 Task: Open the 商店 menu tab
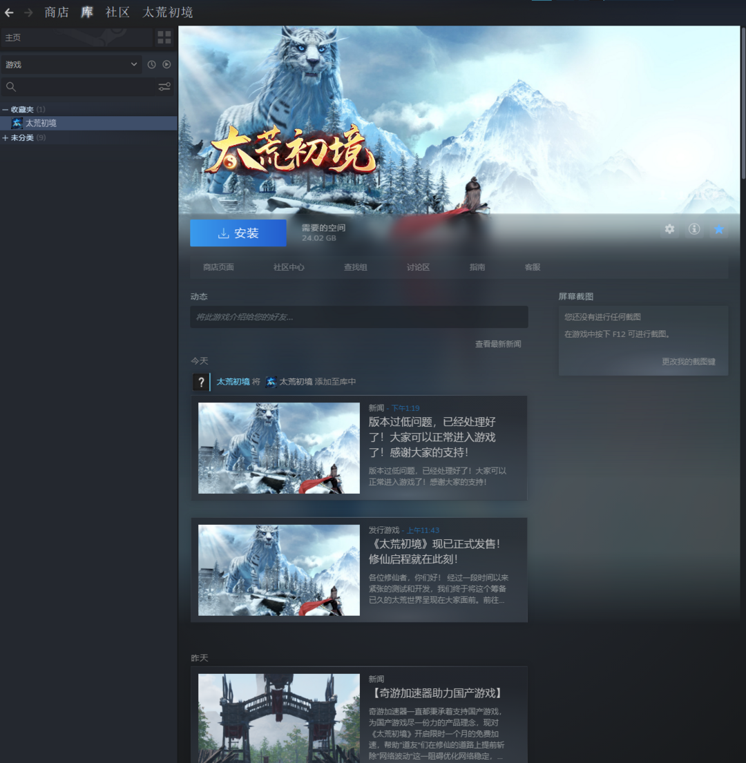[57, 12]
